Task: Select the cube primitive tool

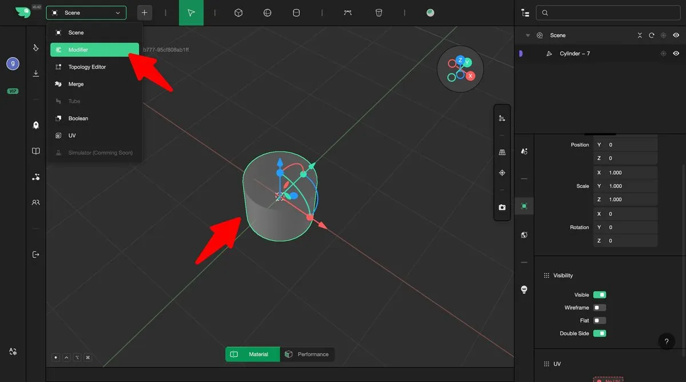Action: coord(238,13)
